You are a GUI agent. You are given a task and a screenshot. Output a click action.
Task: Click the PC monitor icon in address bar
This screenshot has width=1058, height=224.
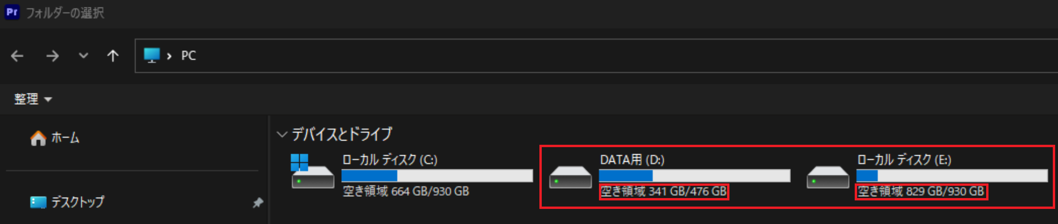click(x=152, y=56)
